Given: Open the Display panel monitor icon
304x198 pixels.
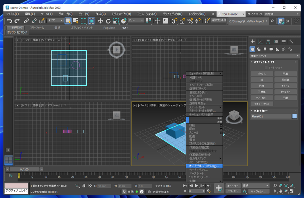Looking at the screenshot, I should click(283, 41).
